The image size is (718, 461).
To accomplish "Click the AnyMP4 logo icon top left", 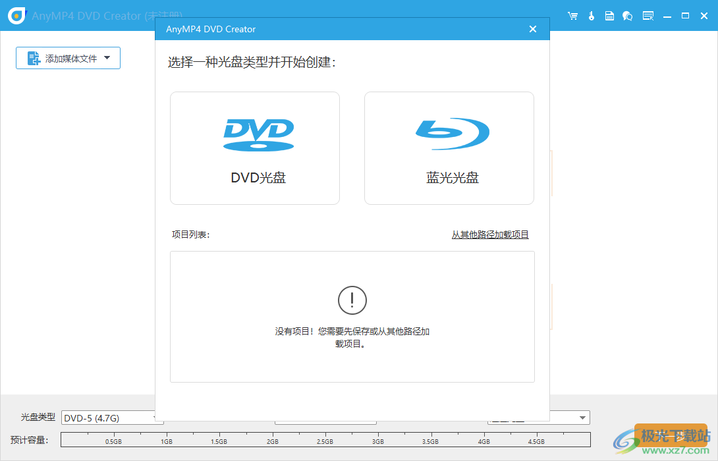I will click(x=16, y=15).
